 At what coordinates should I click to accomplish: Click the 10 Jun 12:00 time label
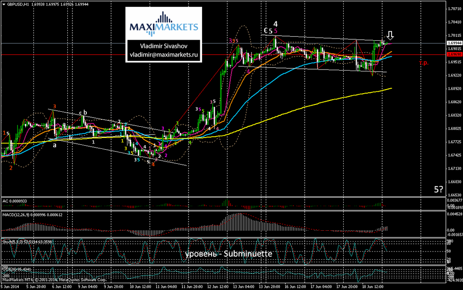pyautogui.click(x=141, y=286)
